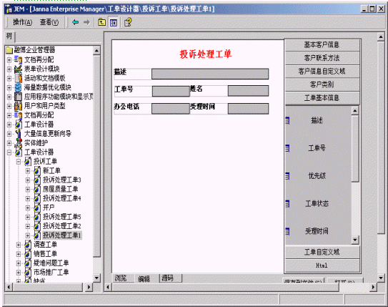Select 投诉处理工单3 in the tree
This screenshot has width=388, height=307.
(62, 180)
